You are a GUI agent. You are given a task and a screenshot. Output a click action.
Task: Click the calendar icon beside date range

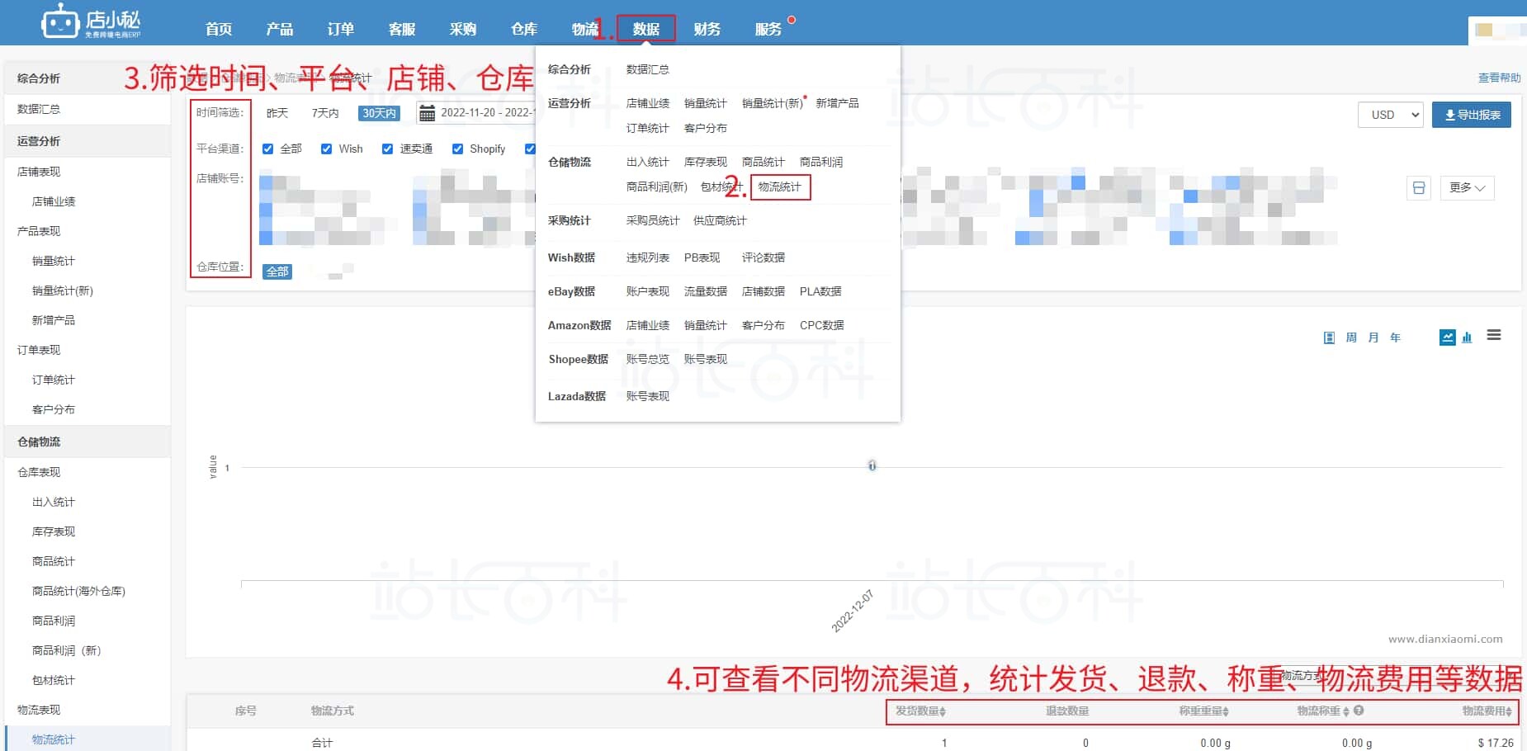tap(427, 113)
